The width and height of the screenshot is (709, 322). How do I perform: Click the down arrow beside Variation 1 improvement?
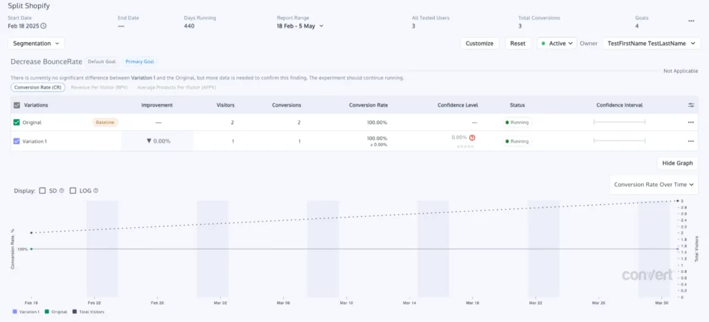point(149,141)
